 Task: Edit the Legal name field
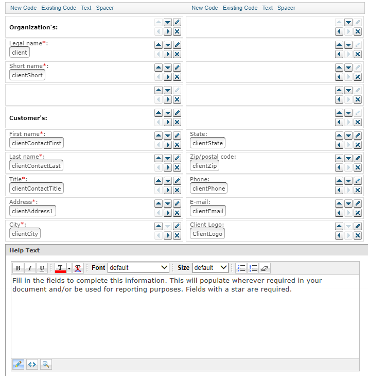(x=177, y=45)
